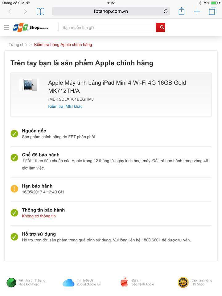Click 'Kiểm tra IMEI khác' link

coord(65,106)
